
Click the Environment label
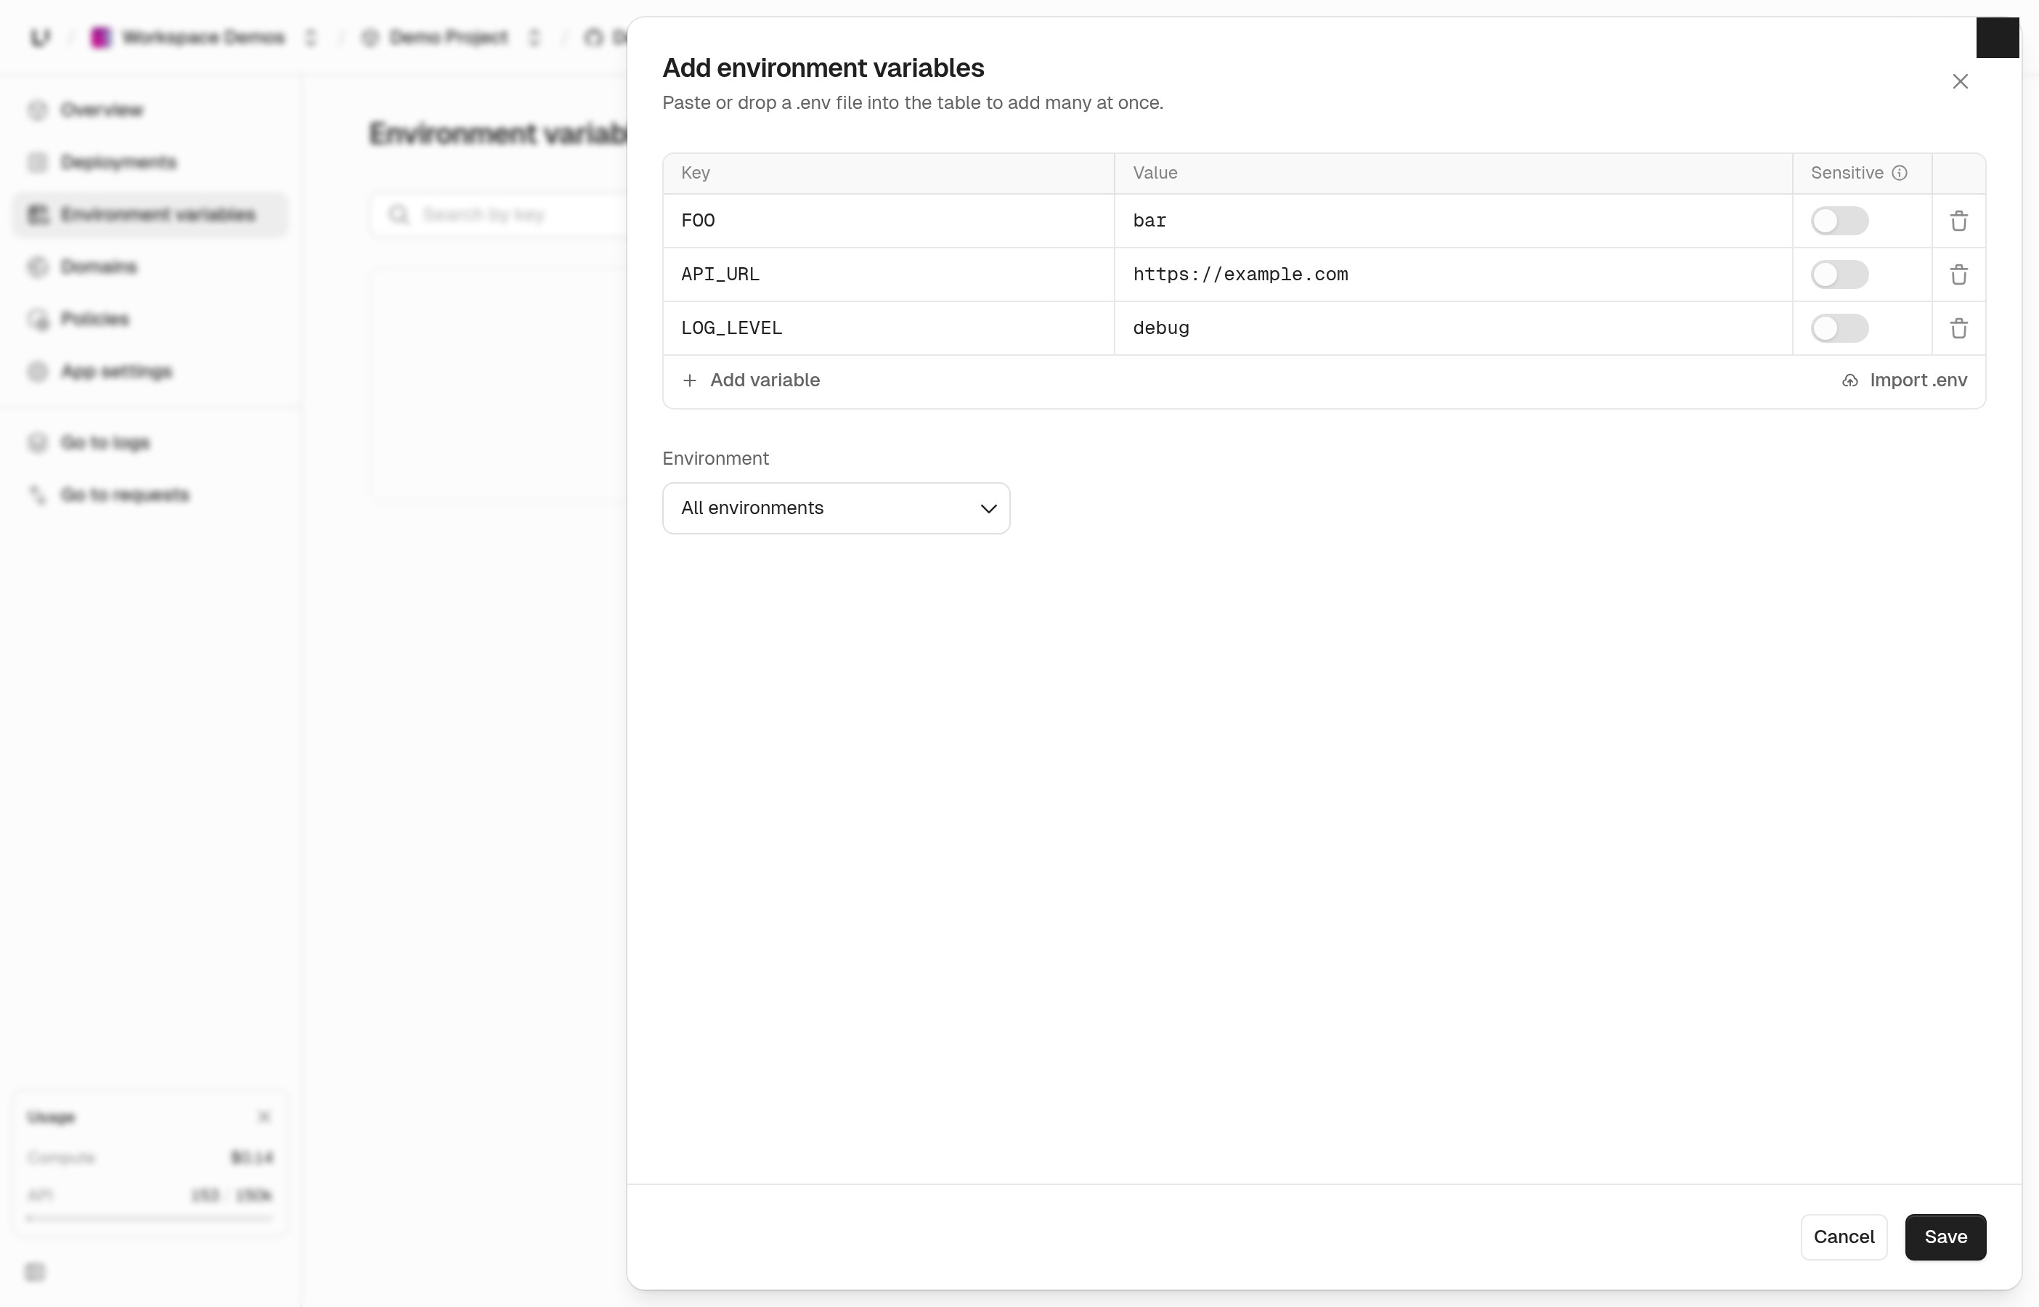point(715,458)
